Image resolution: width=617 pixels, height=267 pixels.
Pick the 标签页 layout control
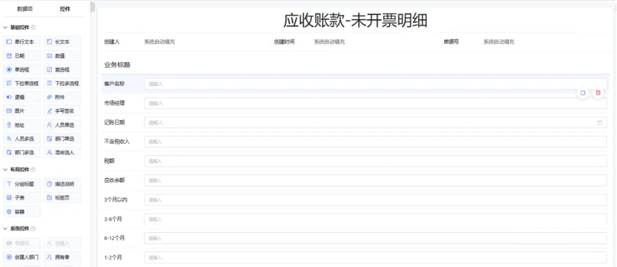62,197
